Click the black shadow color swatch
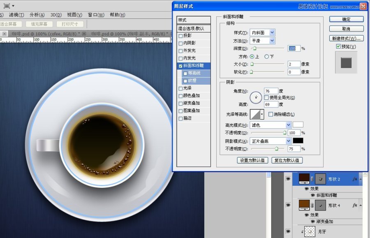This screenshot has width=370, height=238. pos(298,141)
